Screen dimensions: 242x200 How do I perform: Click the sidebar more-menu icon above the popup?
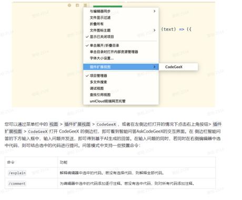click(85, 5)
